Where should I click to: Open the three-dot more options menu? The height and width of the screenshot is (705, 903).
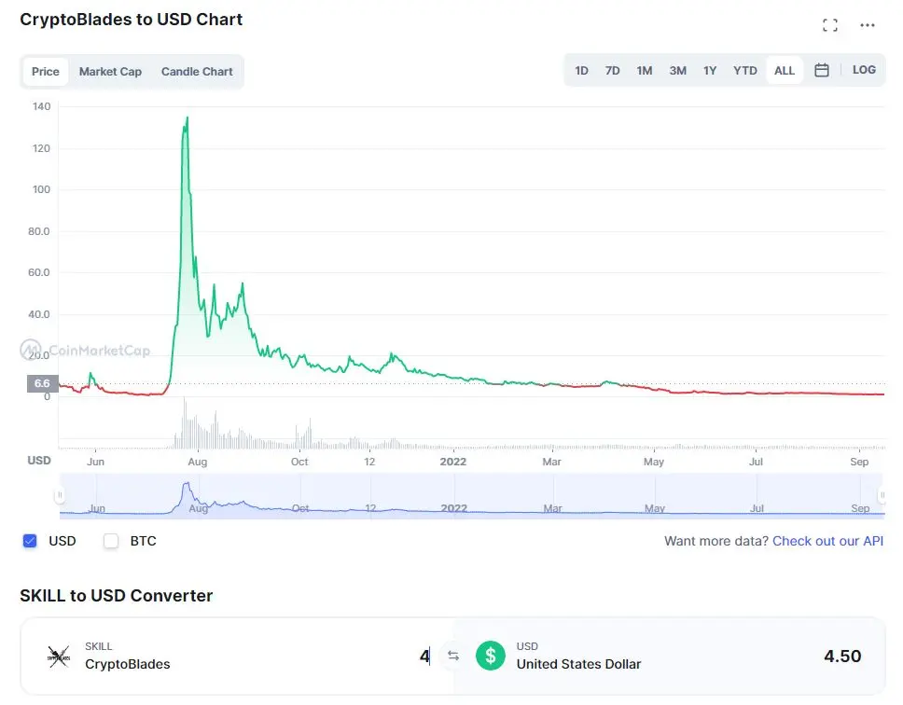point(868,25)
